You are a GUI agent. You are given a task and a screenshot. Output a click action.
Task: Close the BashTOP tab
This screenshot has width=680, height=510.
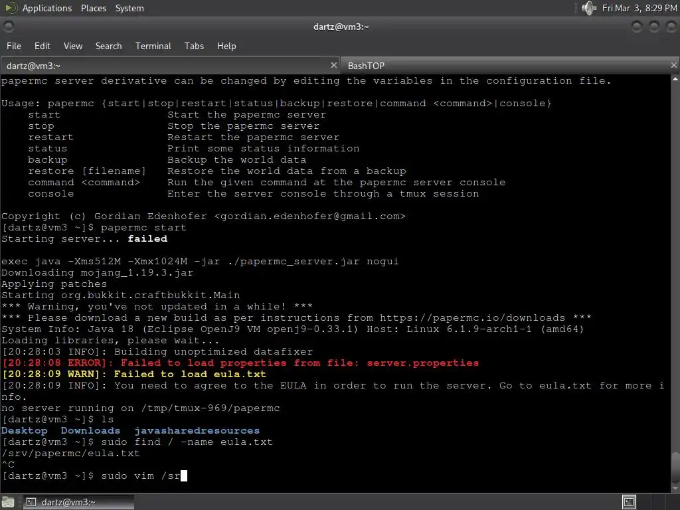pos(673,65)
